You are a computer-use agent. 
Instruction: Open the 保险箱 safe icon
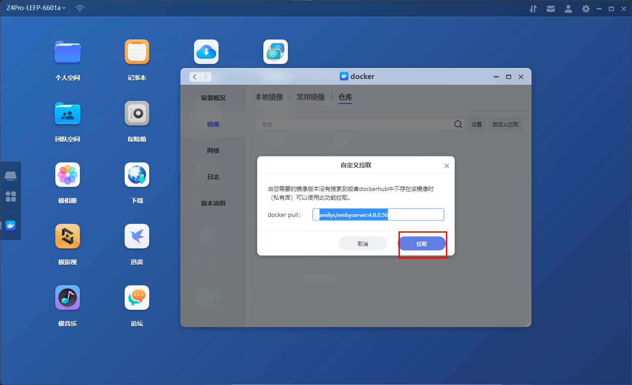point(137,114)
